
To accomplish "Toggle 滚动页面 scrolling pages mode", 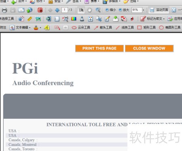I will [159, 10].
